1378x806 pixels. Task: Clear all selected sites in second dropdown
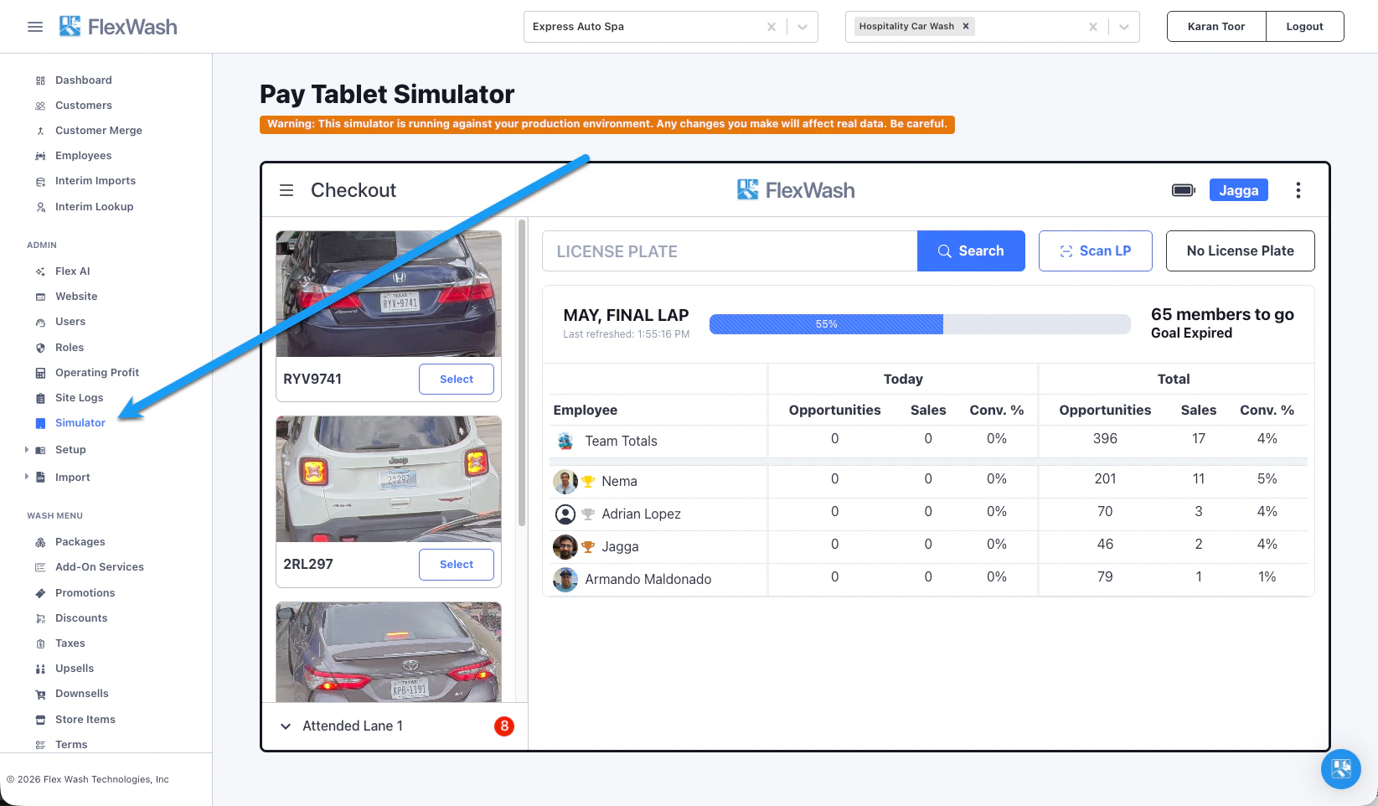coord(1093,27)
